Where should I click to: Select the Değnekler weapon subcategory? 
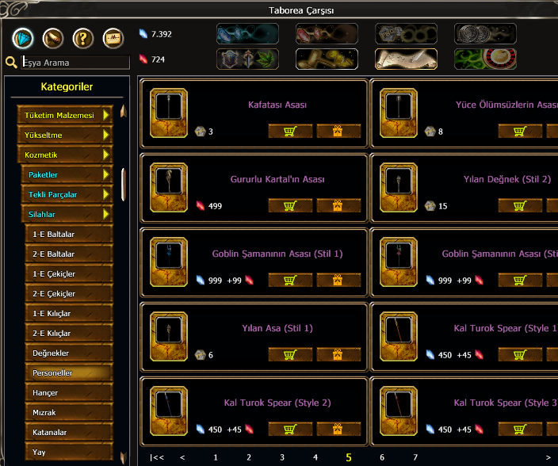click(x=69, y=353)
